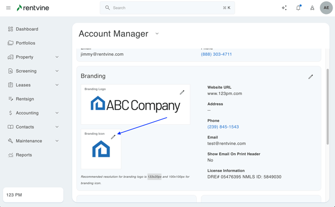Go to the Dashboard page
Viewport: 335px width, 207px height.
coord(27,29)
